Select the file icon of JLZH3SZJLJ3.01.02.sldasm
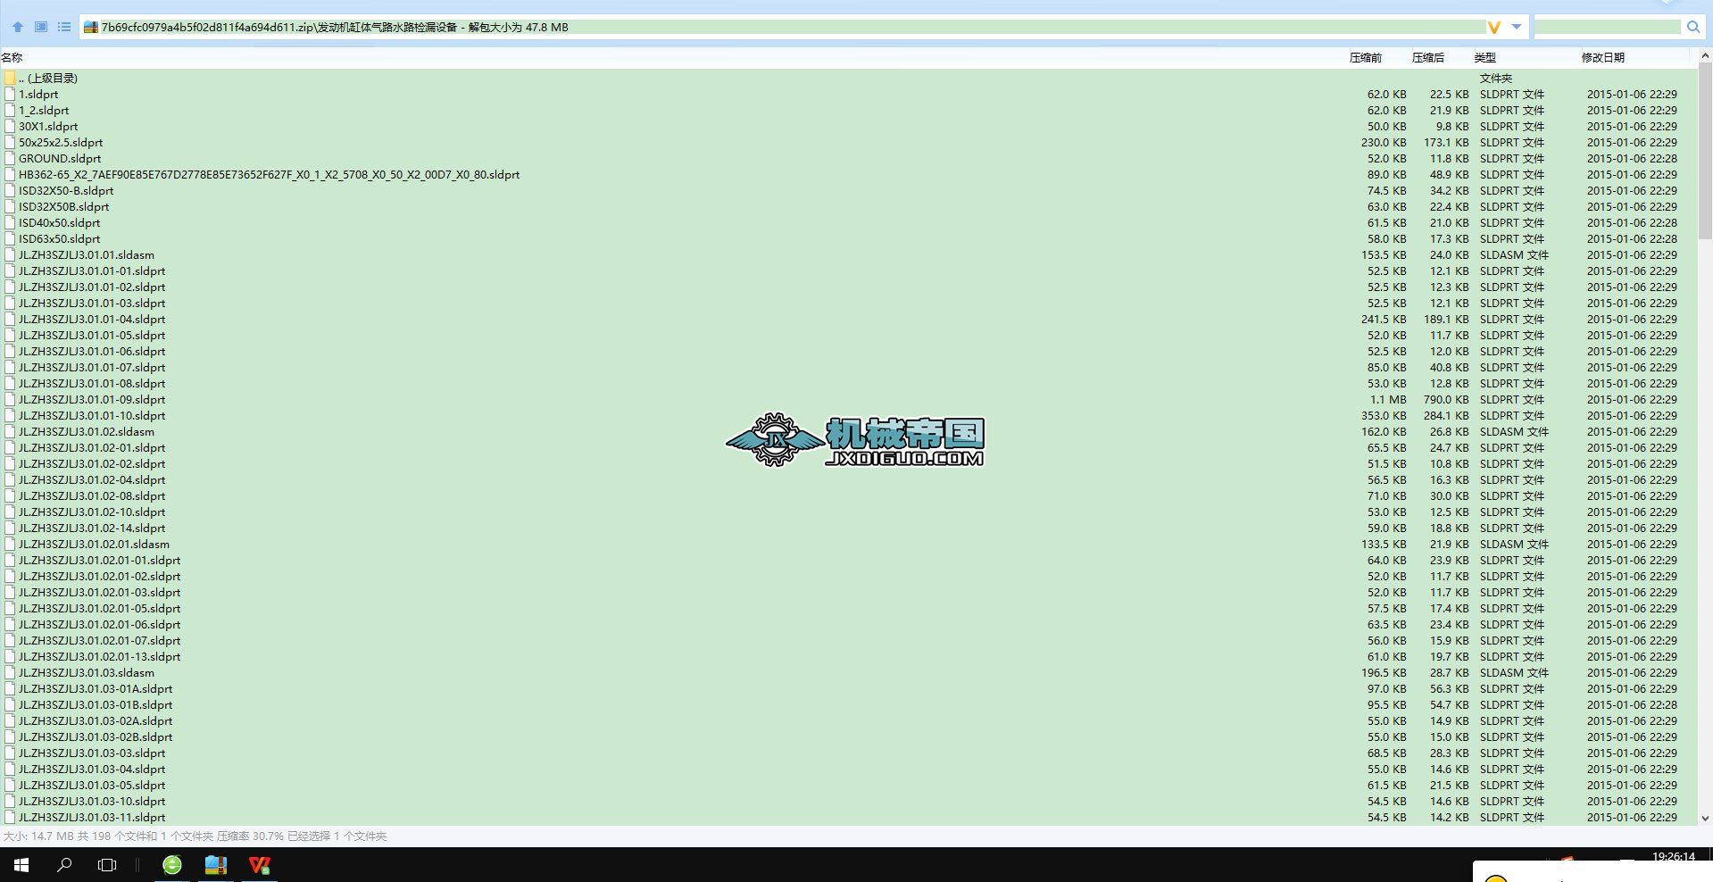Image resolution: width=1713 pixels, height=882 pixels. [x=10, y=432]
